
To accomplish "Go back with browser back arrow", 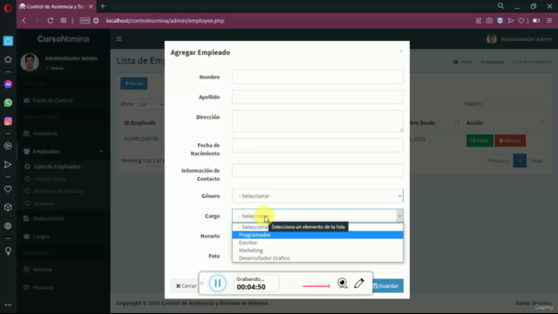I will 24,21.
